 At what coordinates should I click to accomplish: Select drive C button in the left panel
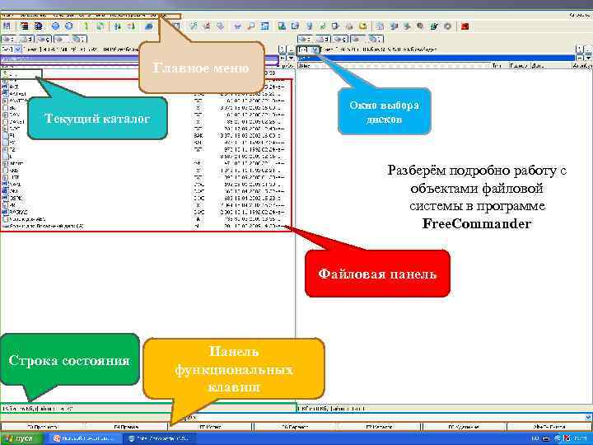pos(9,39)
